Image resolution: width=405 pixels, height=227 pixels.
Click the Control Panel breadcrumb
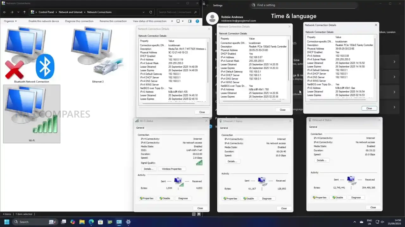(x=46, y=12)
